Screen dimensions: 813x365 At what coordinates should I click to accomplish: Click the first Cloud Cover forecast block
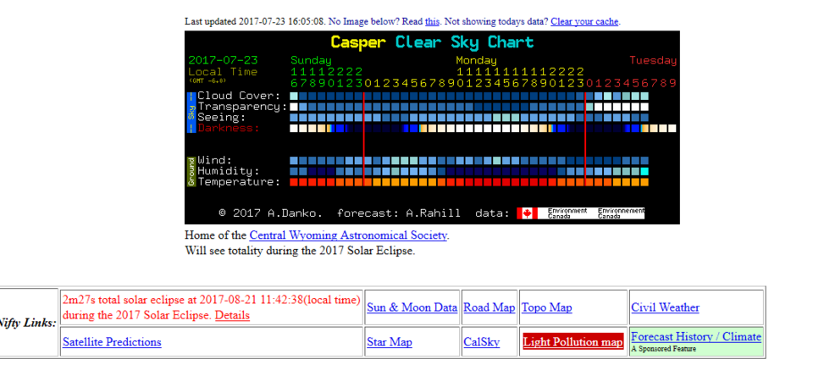point(294,96)
